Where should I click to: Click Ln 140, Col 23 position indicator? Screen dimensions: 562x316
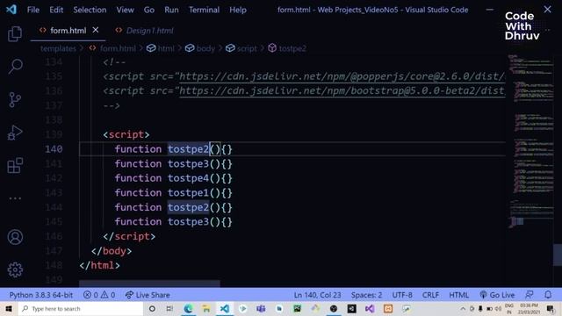point(317,295)
